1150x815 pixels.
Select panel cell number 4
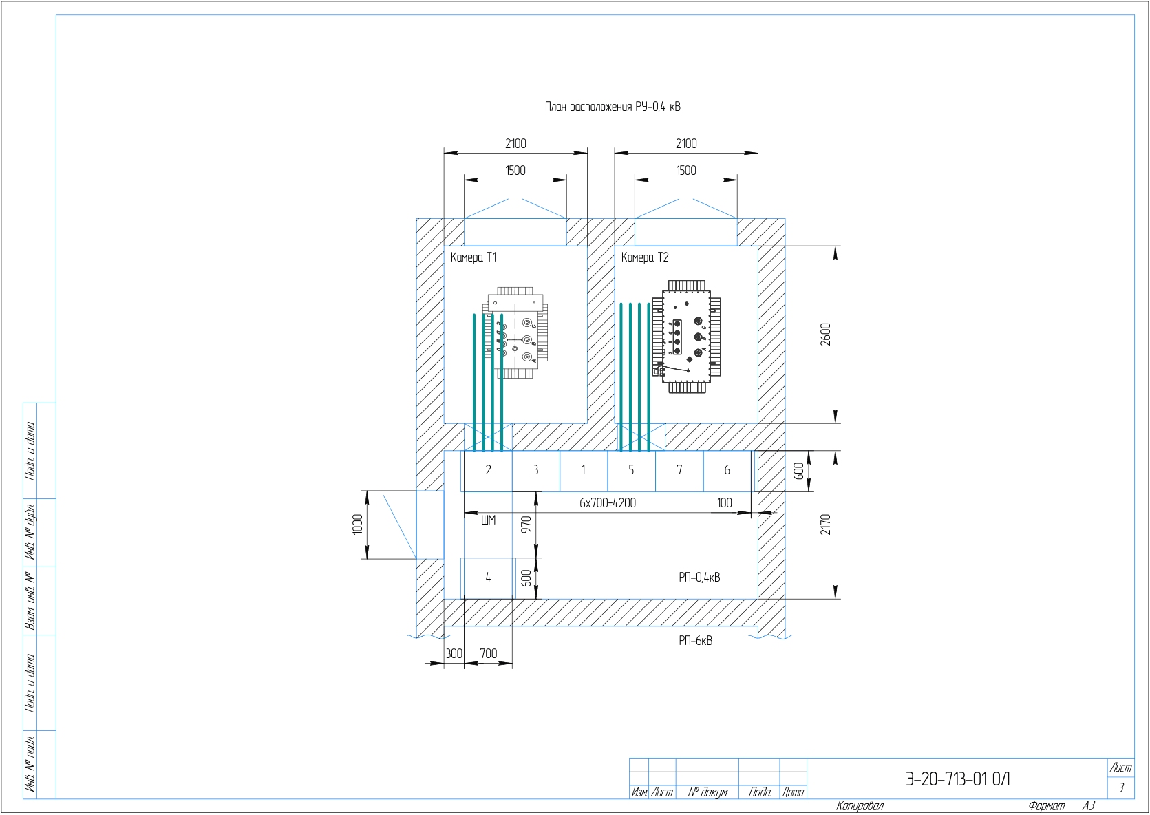488,578
